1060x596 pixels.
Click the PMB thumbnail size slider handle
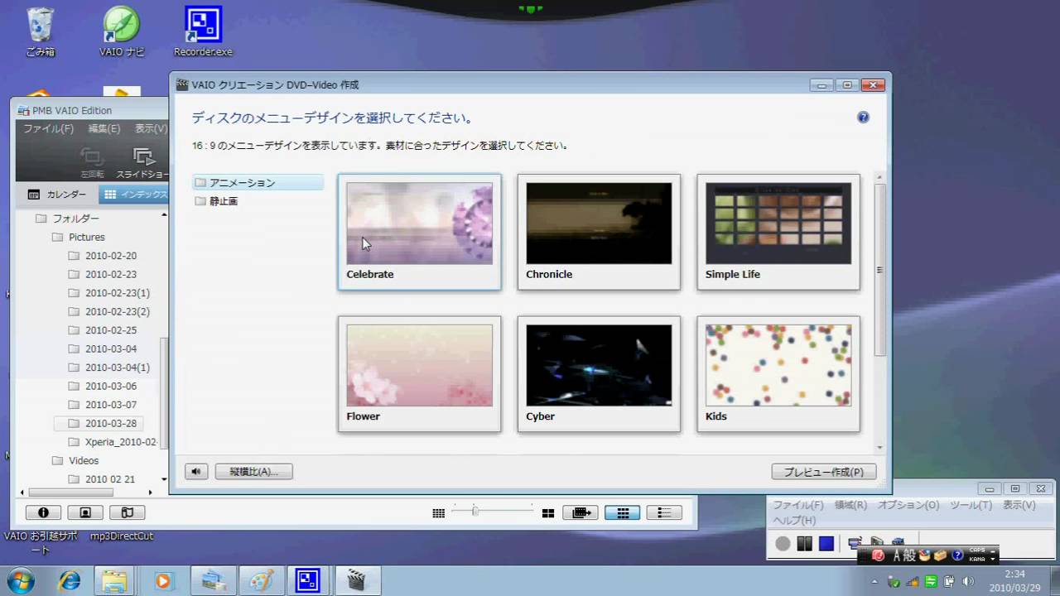coord(475,511)
